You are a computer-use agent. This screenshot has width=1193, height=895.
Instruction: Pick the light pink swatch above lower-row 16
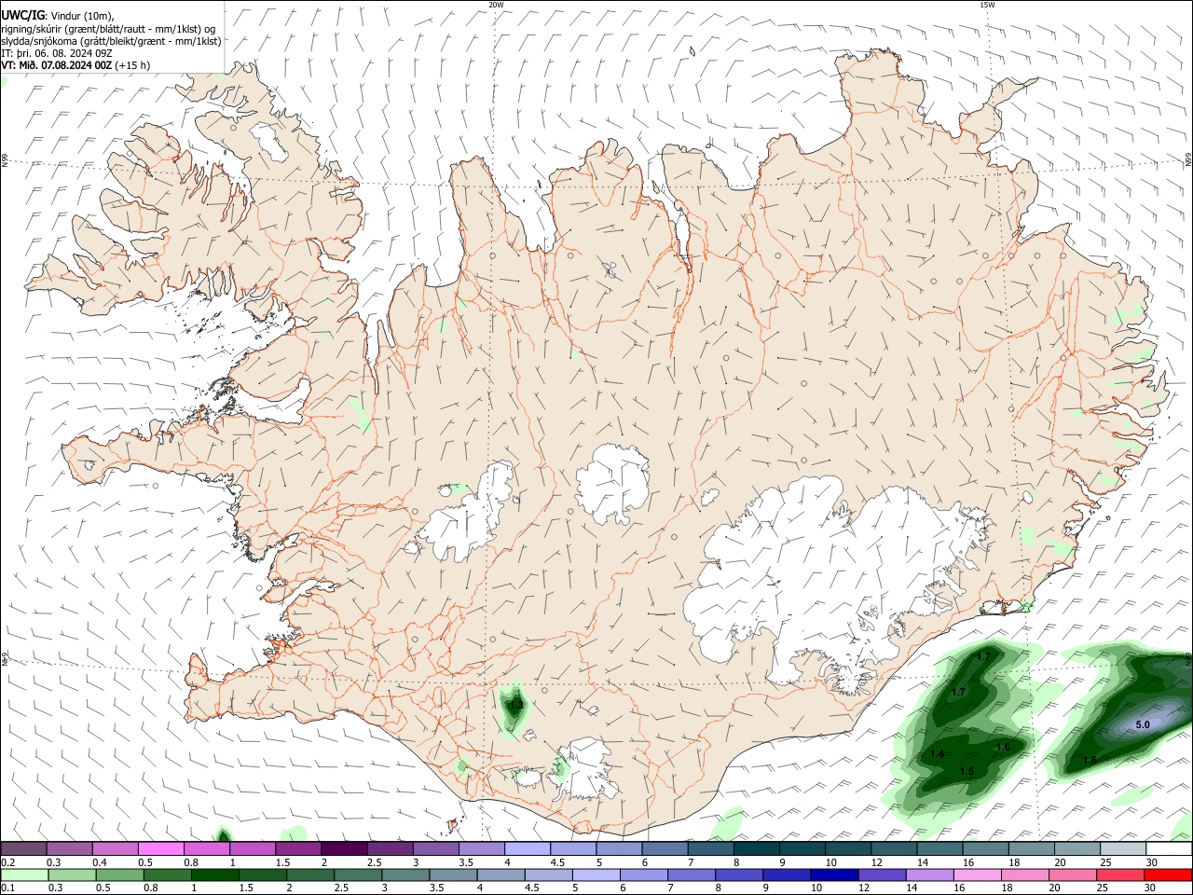[978, 875]
